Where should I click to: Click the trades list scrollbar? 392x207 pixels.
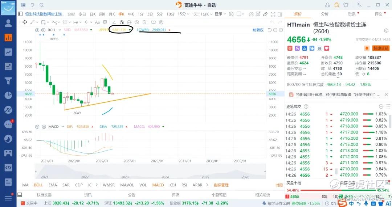click(336, 171)
